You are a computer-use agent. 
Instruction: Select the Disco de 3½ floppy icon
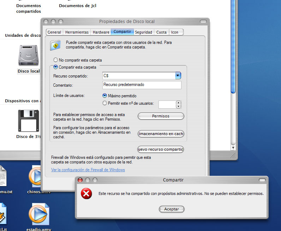tap(29, 120)
